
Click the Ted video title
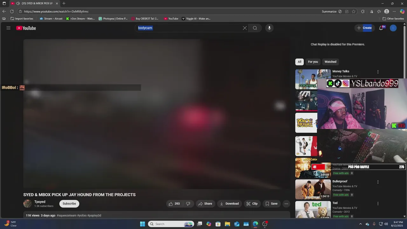pos(335,203)
